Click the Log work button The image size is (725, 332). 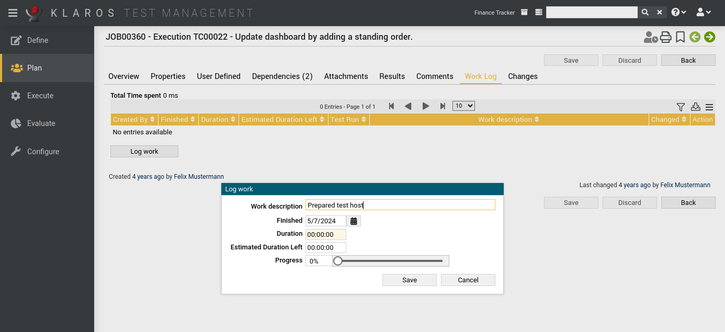(x=144, y=151)
